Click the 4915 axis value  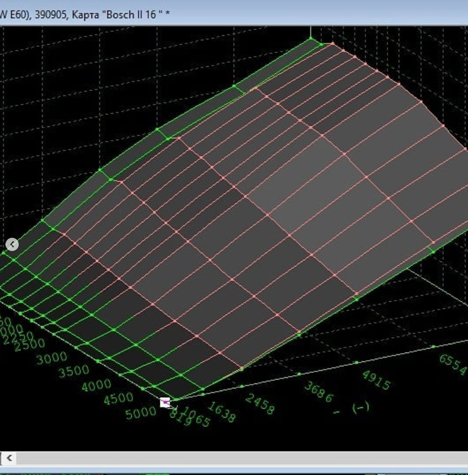[x=376, y=380]
